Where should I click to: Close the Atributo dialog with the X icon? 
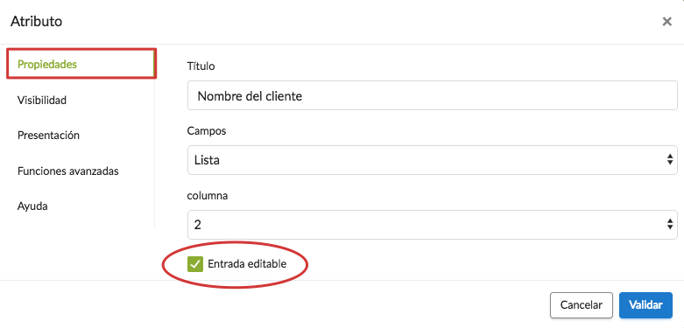666,21
